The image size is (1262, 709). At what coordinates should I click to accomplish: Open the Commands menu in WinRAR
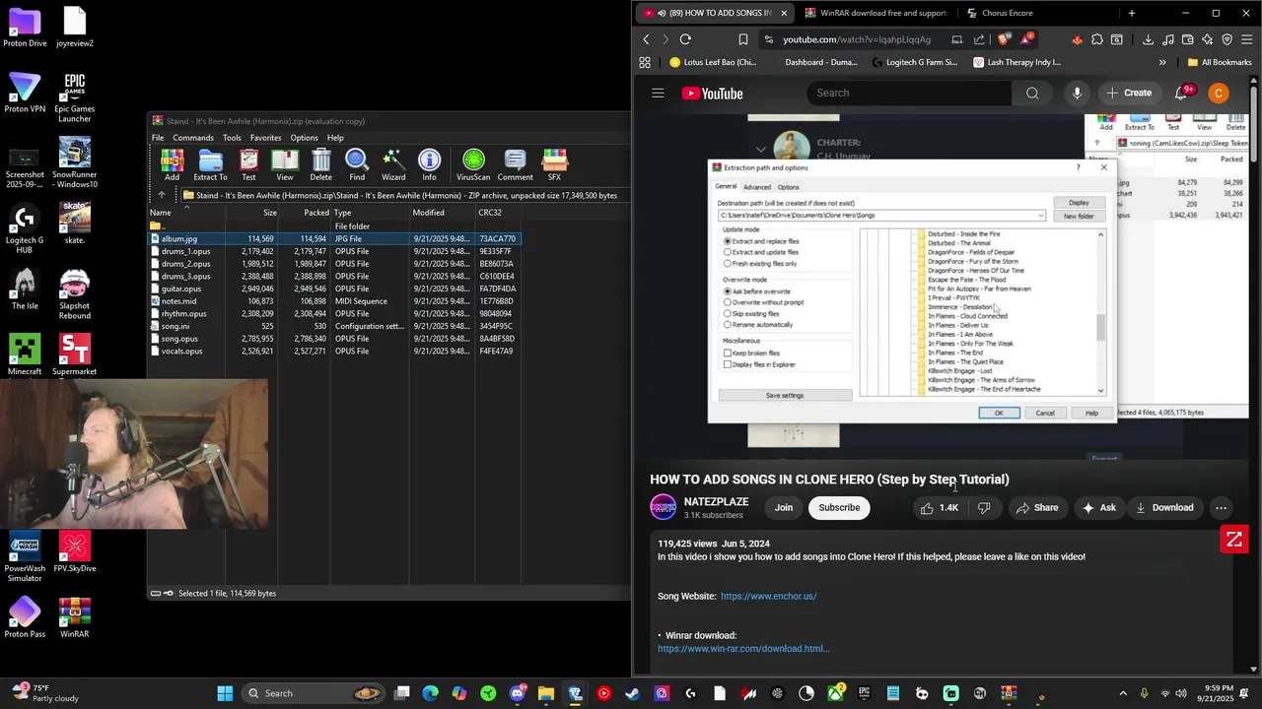(193, 138)
